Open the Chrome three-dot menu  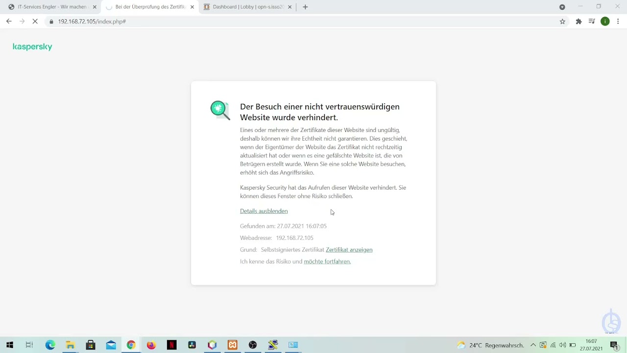[618, 22]
